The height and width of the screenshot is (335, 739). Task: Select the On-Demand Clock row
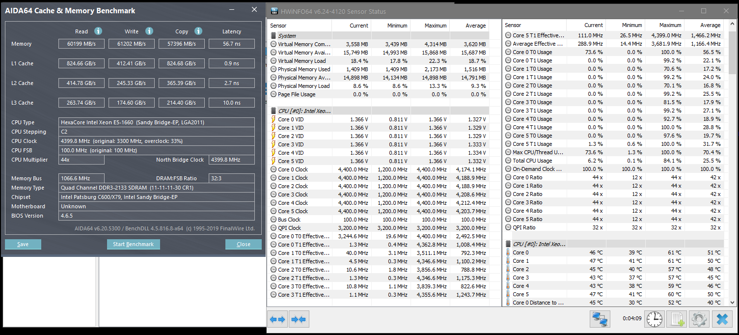pyautogui.click(x=613, y=169)
